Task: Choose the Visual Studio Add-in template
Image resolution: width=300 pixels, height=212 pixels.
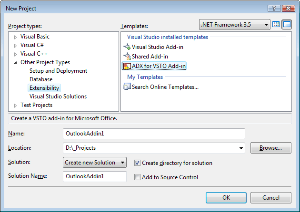Action: (x=158, y=47)
